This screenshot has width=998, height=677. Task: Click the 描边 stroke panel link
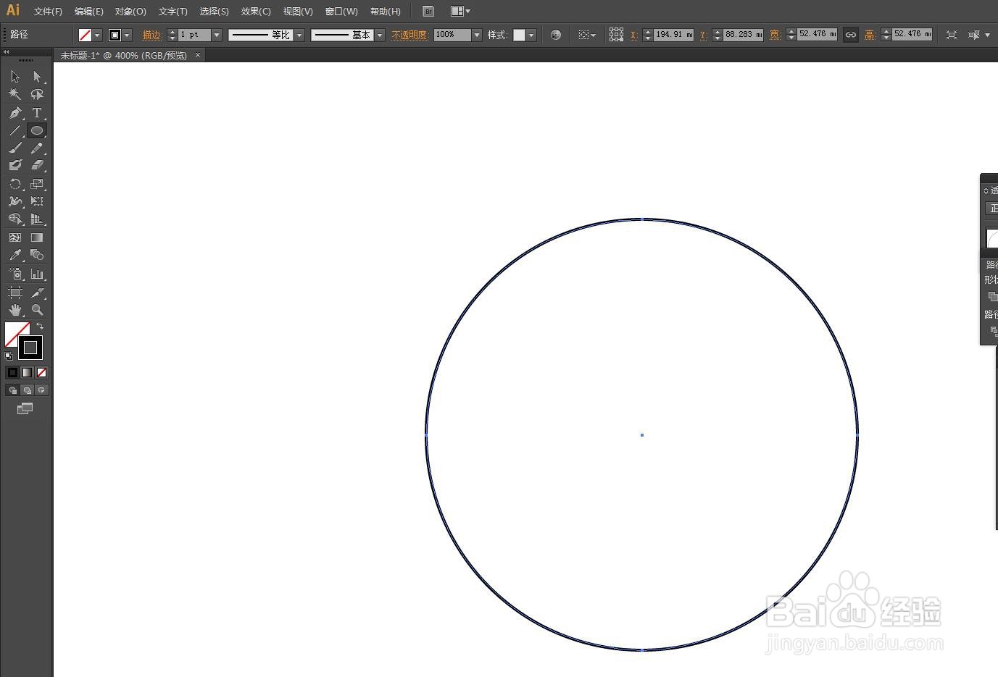[152, 35]
